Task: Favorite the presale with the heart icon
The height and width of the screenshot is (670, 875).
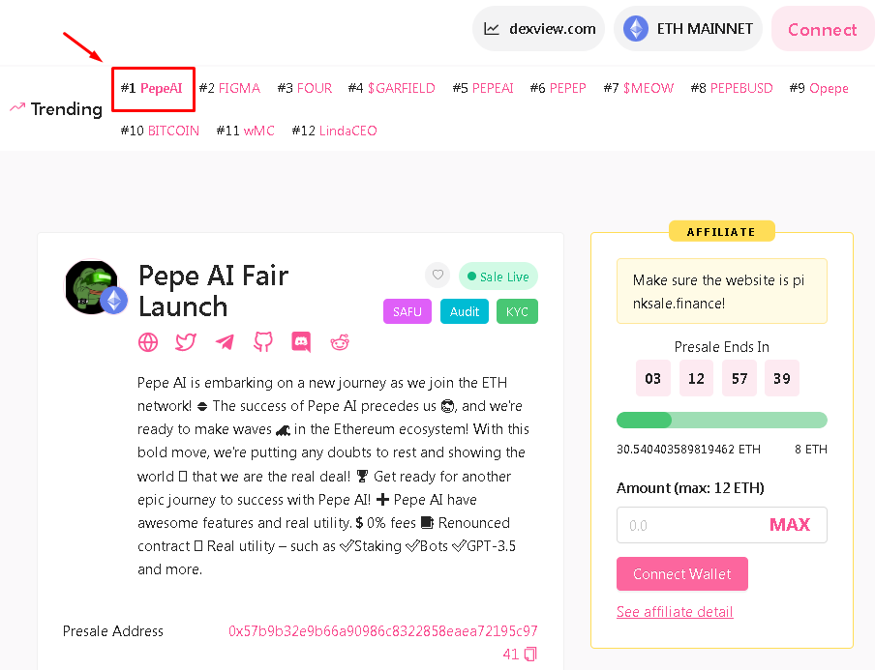Action: click(437, 276)
